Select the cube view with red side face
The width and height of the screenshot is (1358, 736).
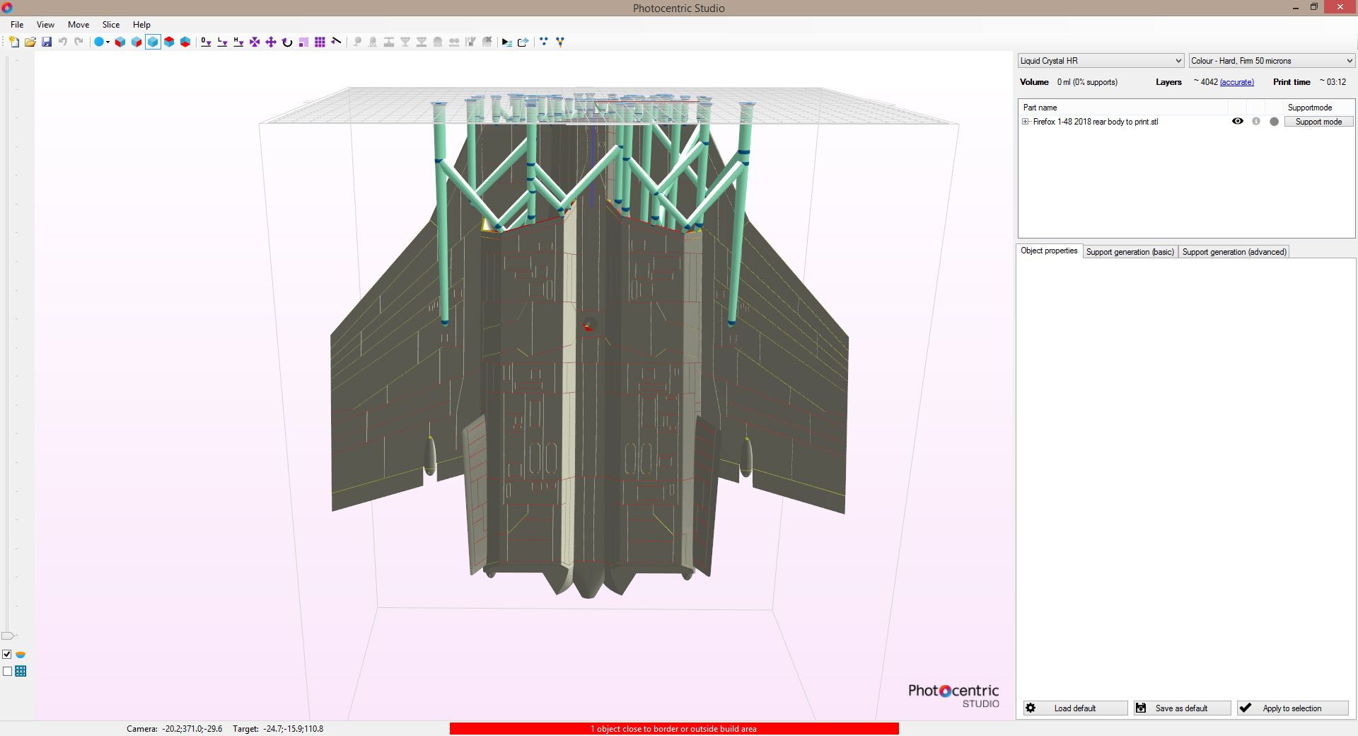137,42
